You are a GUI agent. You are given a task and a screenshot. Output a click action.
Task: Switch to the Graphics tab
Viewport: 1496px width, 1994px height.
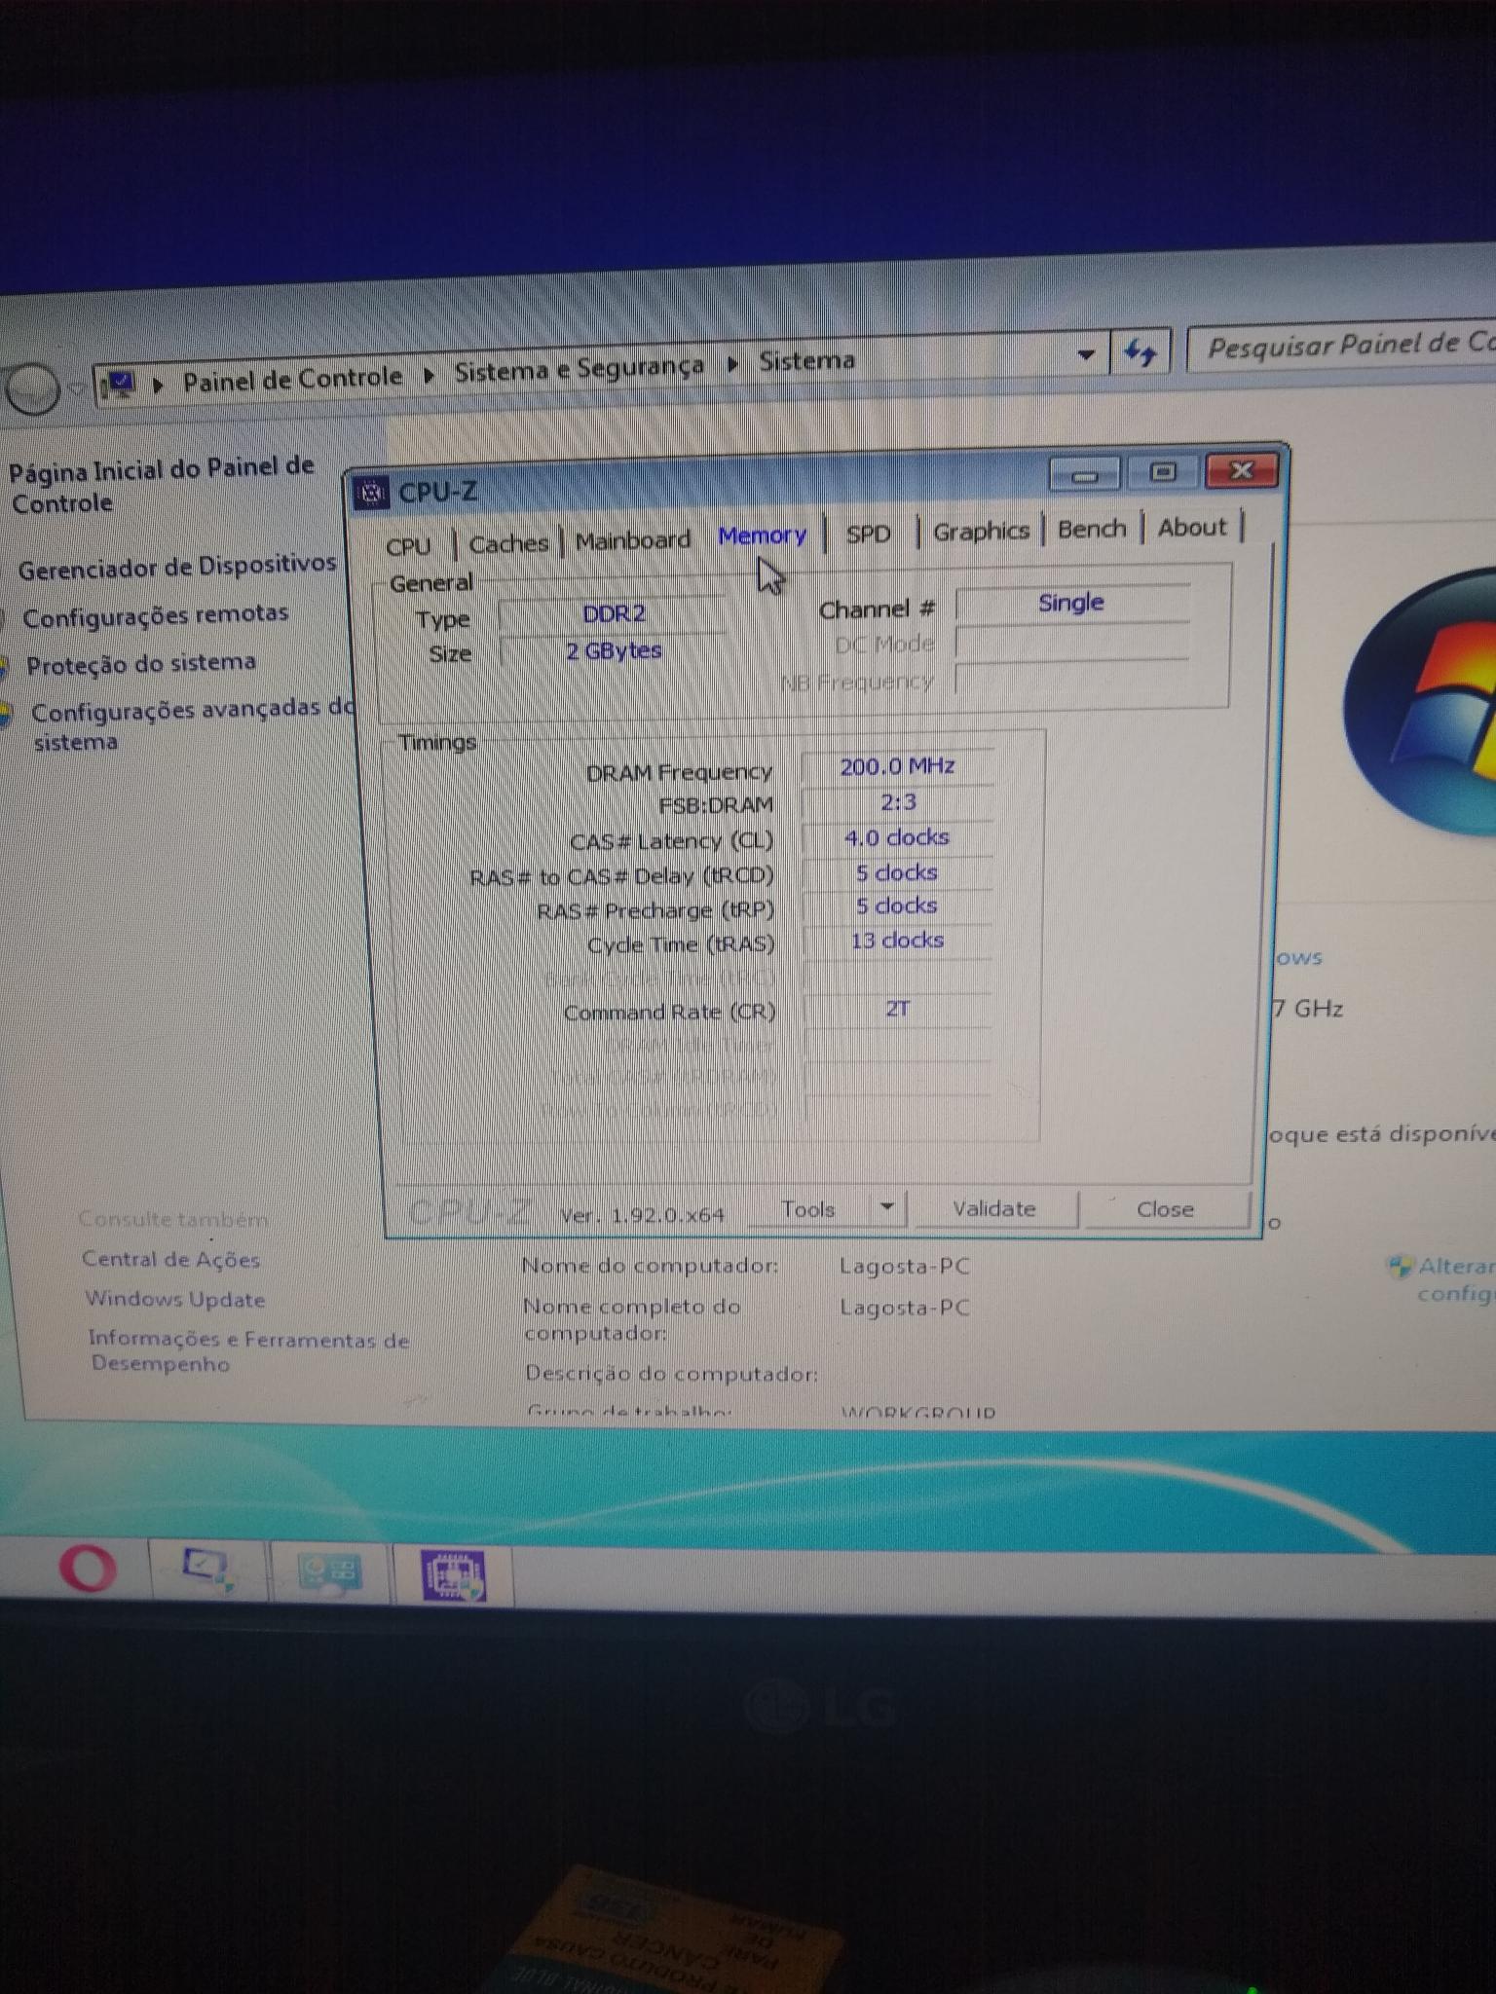982,532
